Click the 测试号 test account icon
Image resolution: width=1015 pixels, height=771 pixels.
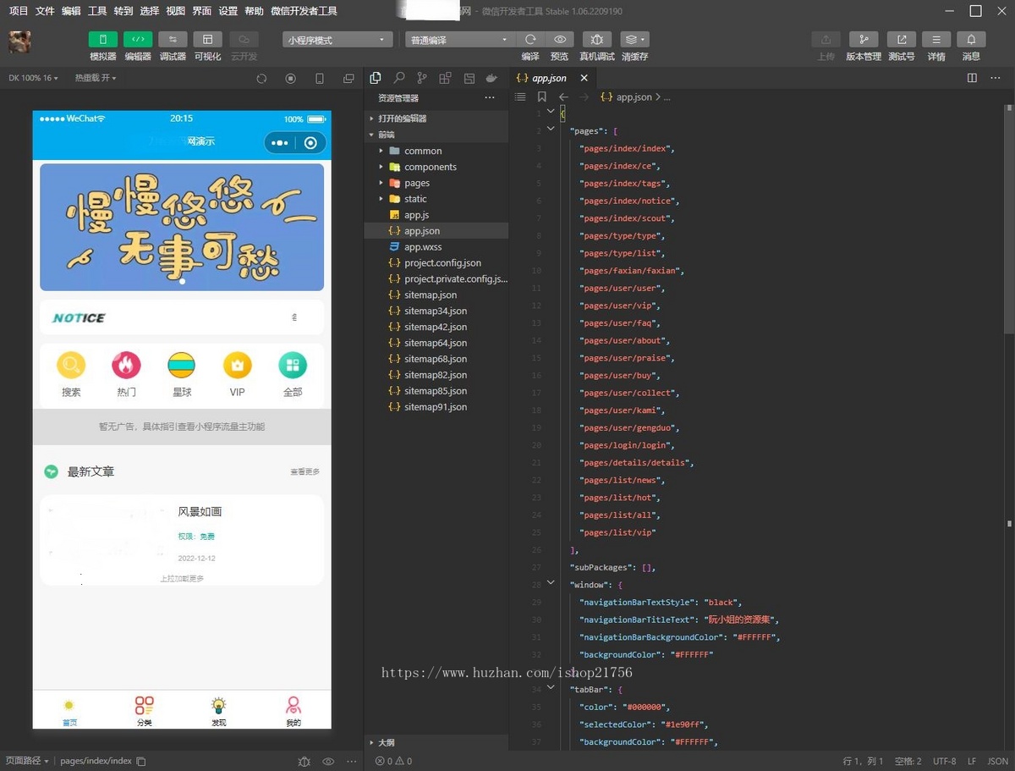(x=902, y=40)
